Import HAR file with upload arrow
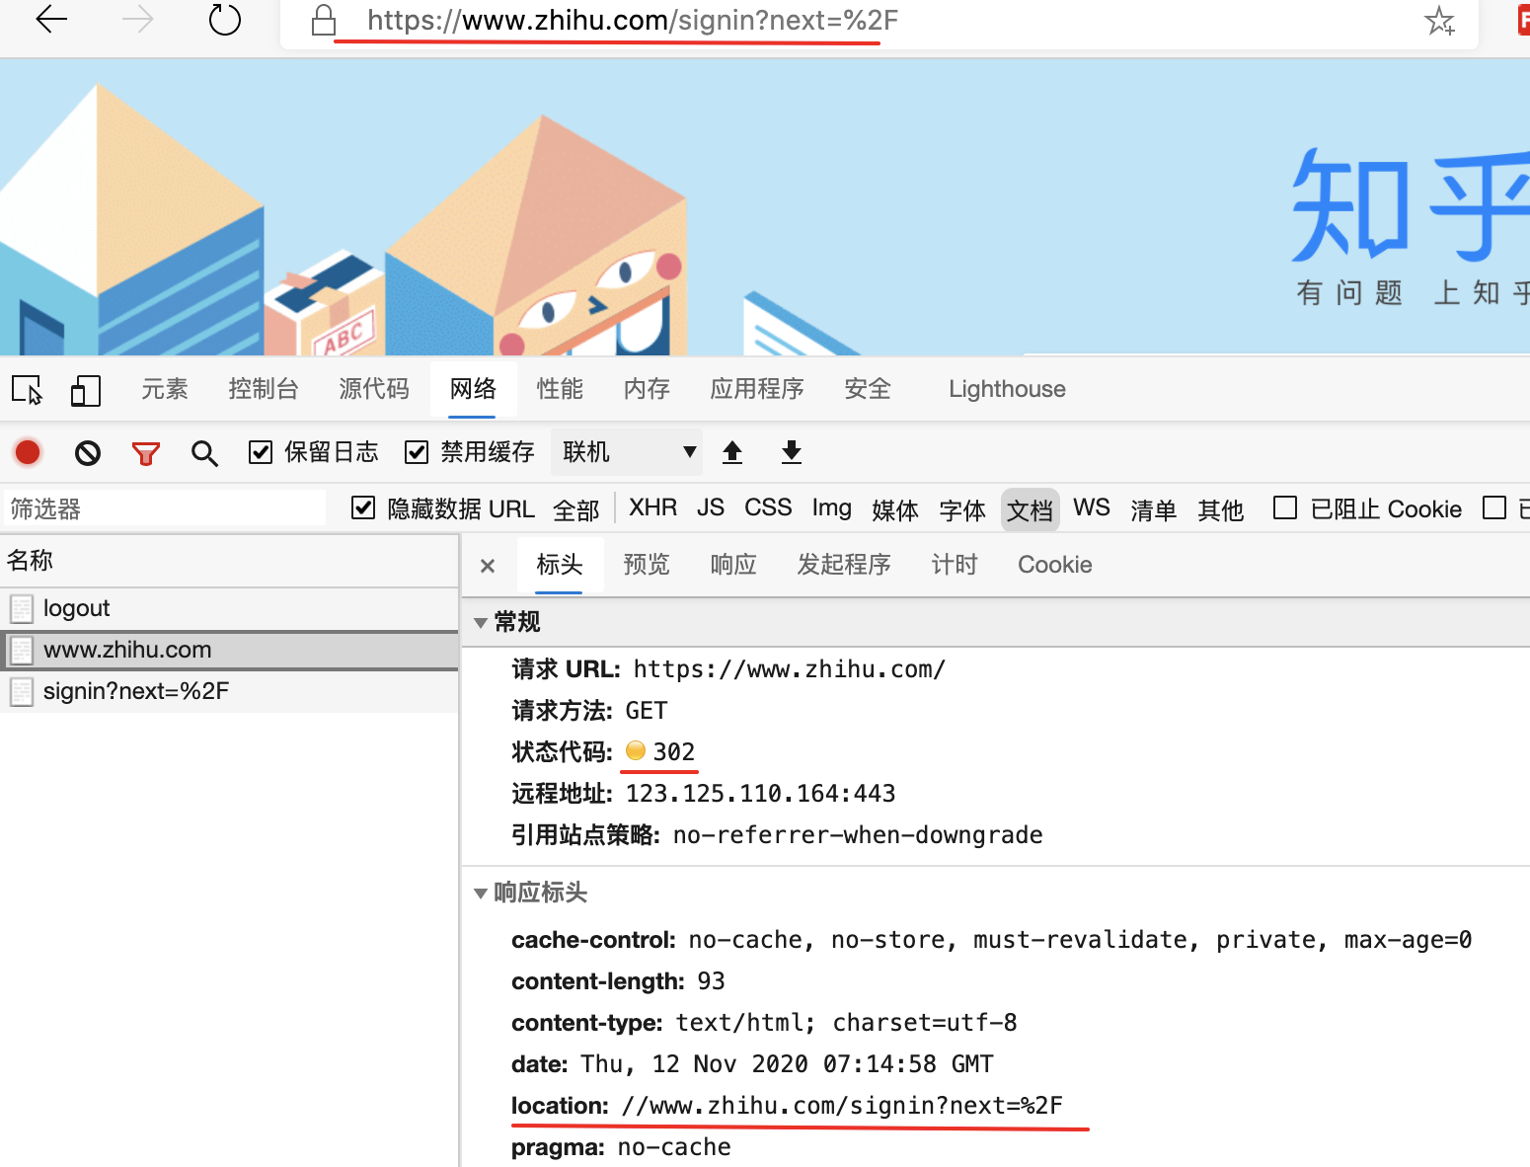The width and height of the screenshot is (1530, 1167). pos(732,452)
